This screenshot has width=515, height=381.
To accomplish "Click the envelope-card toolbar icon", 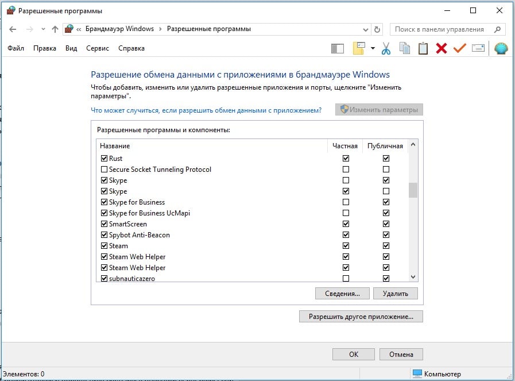I will coord(478,48).
